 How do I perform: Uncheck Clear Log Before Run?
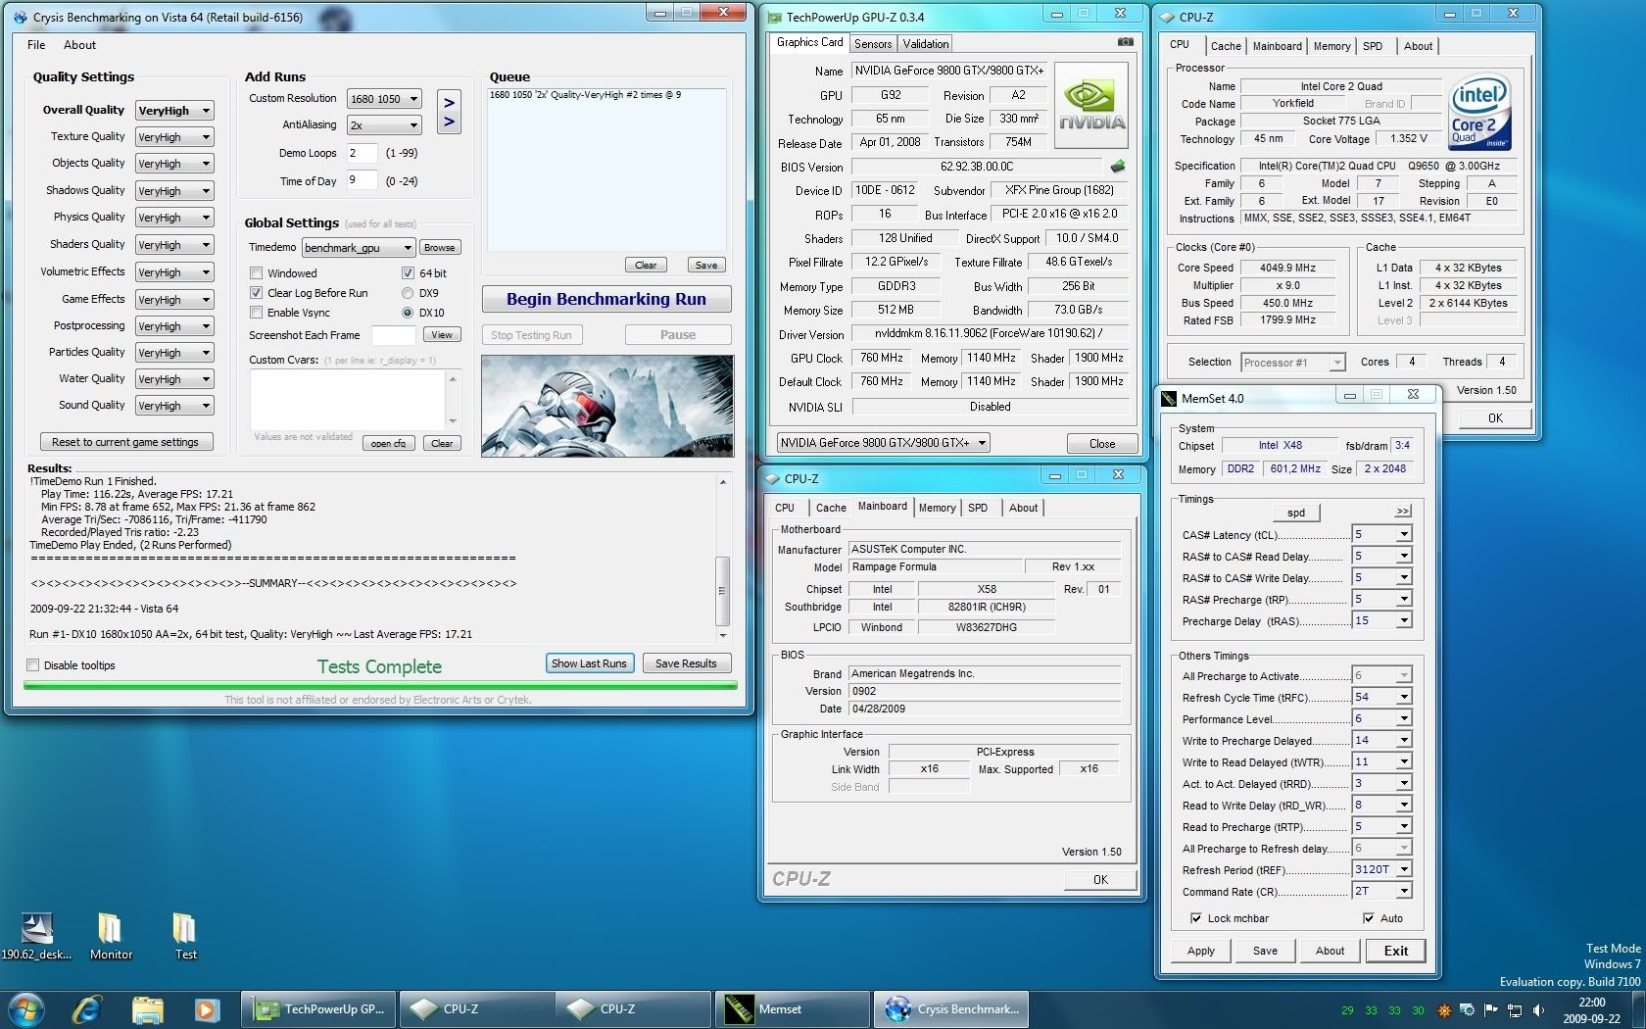point(256,293)
